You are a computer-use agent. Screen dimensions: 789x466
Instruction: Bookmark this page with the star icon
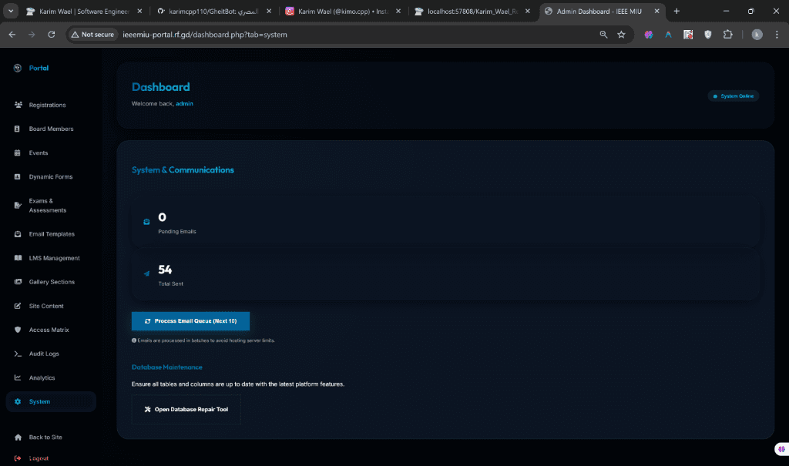(x=622, y=35)
